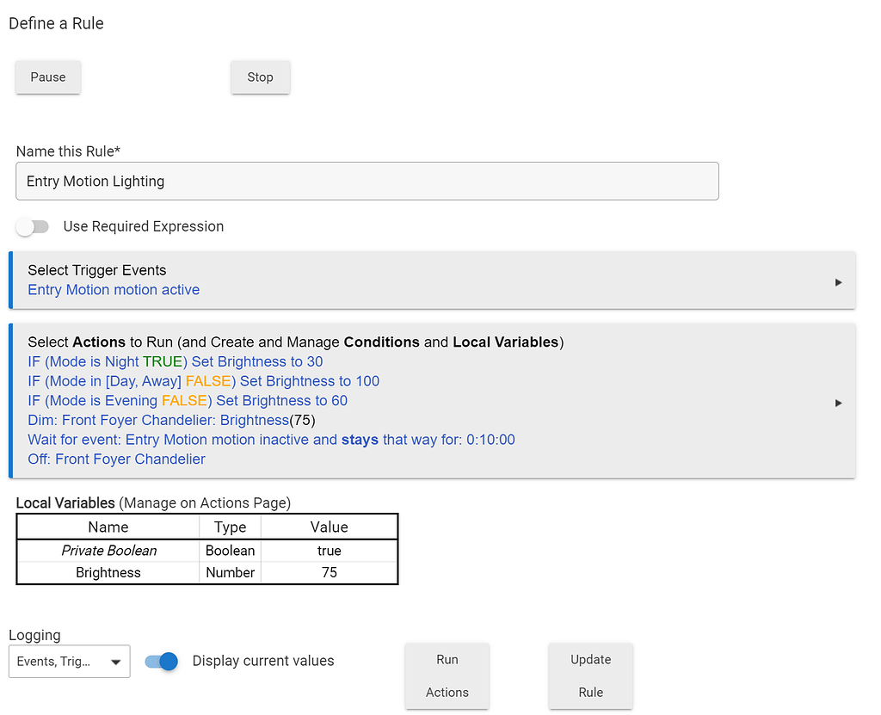Image resolution: width=881 pixels, height=715 pixels.
Task: Select the Private Boolean variable row
Action: click(x=108, y=551)
